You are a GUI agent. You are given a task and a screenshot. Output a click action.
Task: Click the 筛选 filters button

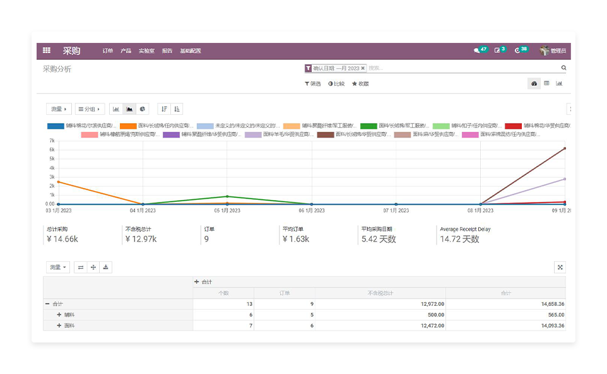313,83
